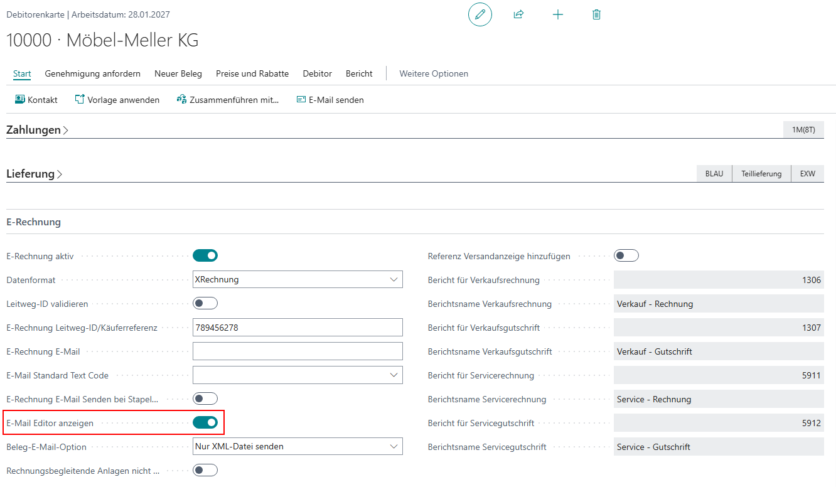Expand the Zahlungen section

coord(37,130)
